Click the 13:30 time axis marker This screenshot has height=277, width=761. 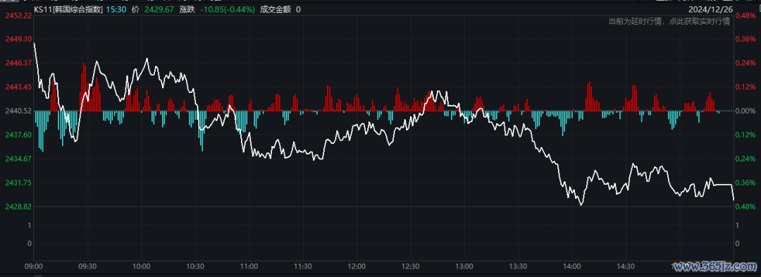pos(519,266)
